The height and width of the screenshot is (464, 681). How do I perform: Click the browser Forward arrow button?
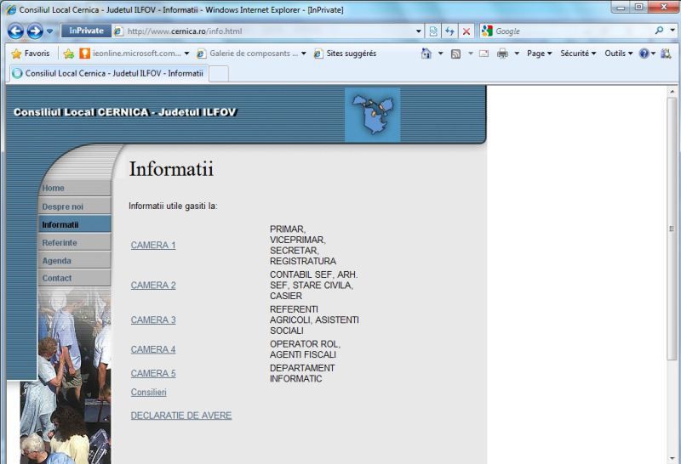[x=36, y=31]
